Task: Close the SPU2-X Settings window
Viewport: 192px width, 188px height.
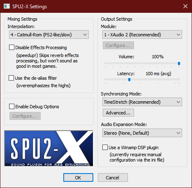Action: (185, 6)
